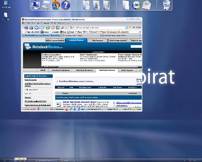Viewport: 202px width, 162px height.
Task: Go to HOME in site navigation
Action: pos(43,70)
